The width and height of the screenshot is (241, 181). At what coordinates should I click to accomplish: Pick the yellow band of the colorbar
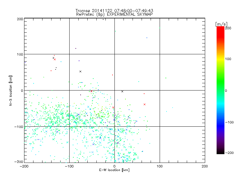coord(221,59)
